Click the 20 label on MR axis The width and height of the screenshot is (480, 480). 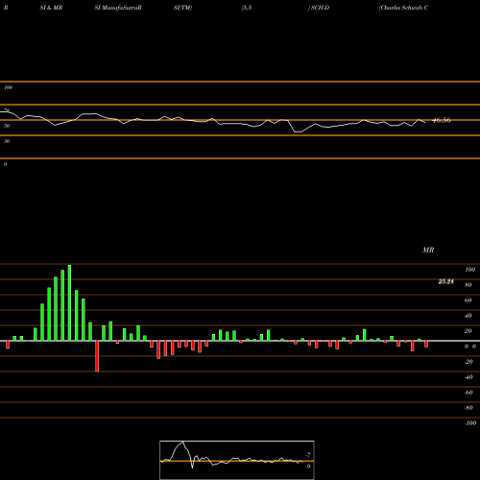click(468, 331)
